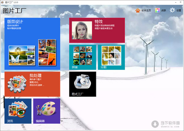The width and height of the screenshot is (184, 131).
Task: Click the 设置 text label
Action: tap(179, 10)
